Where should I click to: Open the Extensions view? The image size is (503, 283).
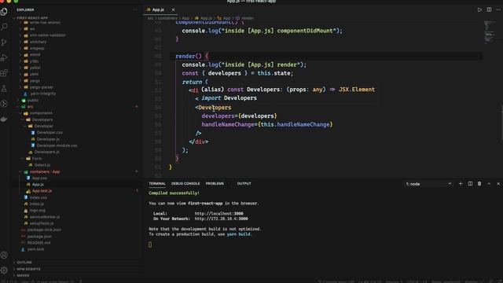(x=4, y=73)
